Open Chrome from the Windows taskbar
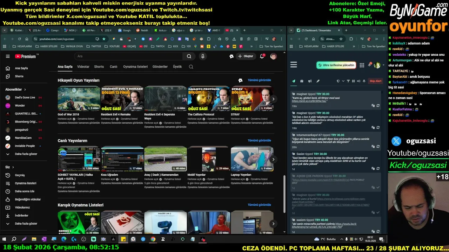Viewport: 449px width, 252px height. click(153, 239)
